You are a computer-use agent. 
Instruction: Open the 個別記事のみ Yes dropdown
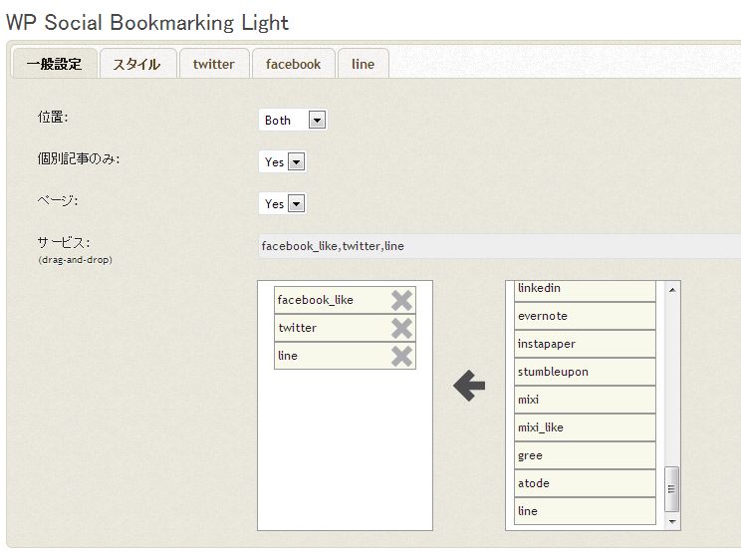[282, 161]
